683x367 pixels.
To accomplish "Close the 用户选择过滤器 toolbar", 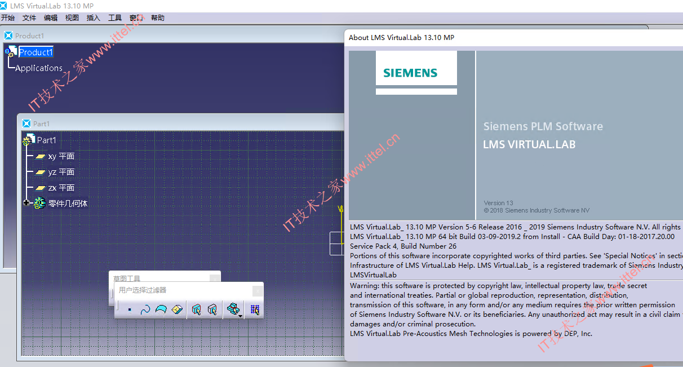I will [x=258, y=290].
